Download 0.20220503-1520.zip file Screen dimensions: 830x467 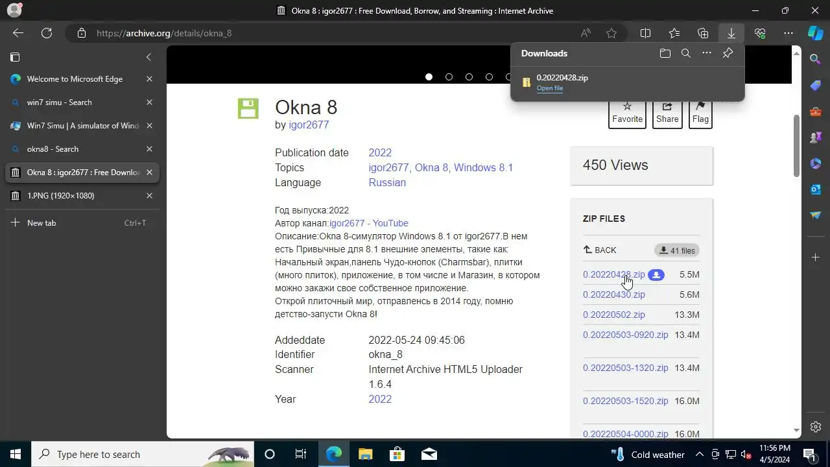[625, 401]
